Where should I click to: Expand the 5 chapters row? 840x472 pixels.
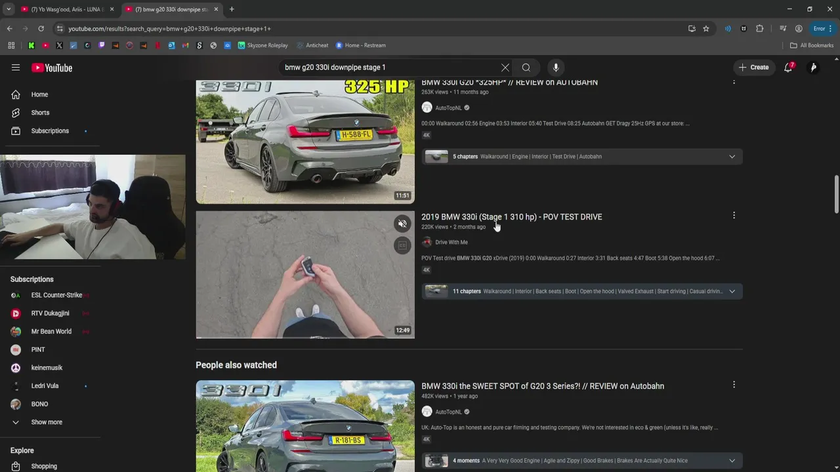pyautogui.click(x=582, y=157)
